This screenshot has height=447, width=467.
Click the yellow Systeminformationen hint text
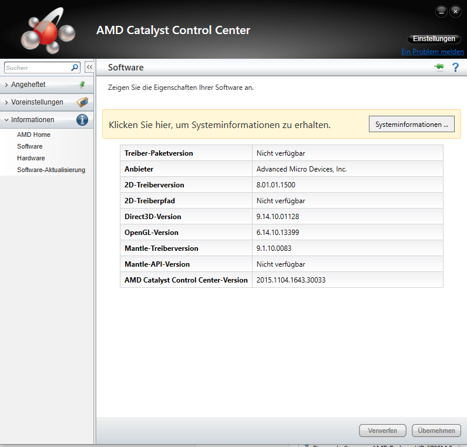tap(220, 125)
